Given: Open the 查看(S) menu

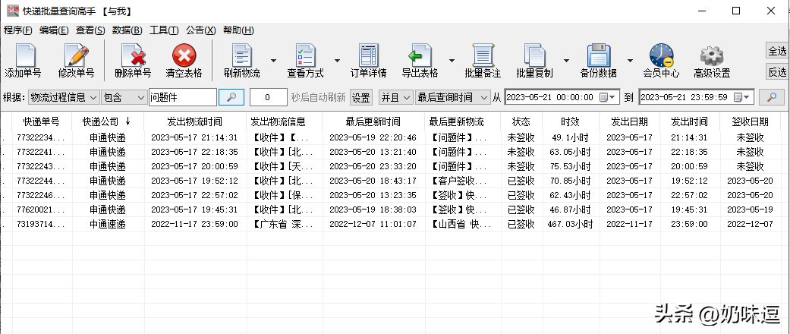Looking at the screenshot, I should coord(90,30).
